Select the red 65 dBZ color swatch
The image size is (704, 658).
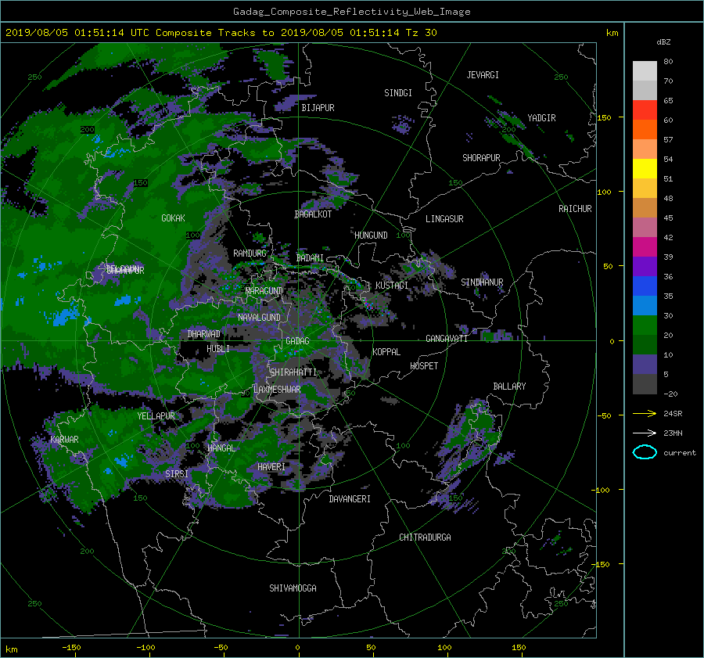click(x=645, y=110)
